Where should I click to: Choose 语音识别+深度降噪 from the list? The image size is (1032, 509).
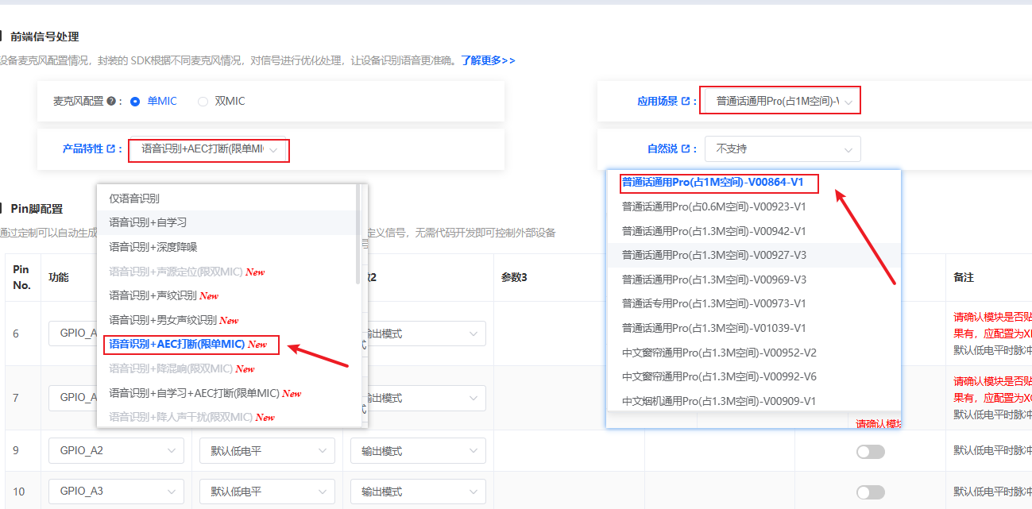(x=153, y=247)
